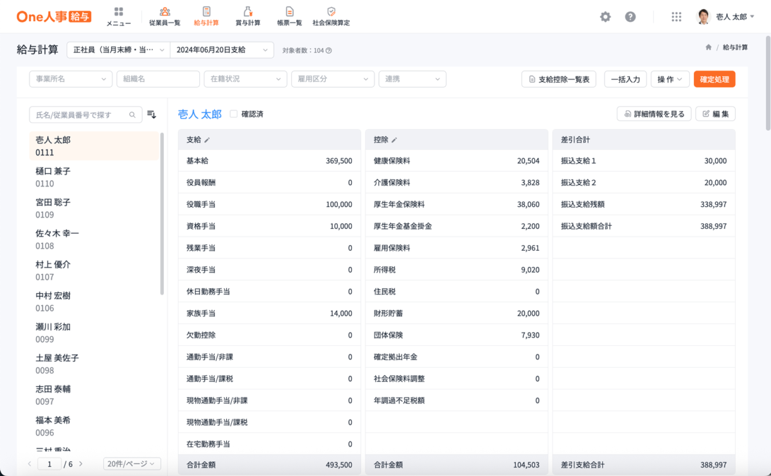Screen dimensions: 771x476
Task: Click the 詳細情報を見る button
Action: pyautogui.click(x=654, y=114)
